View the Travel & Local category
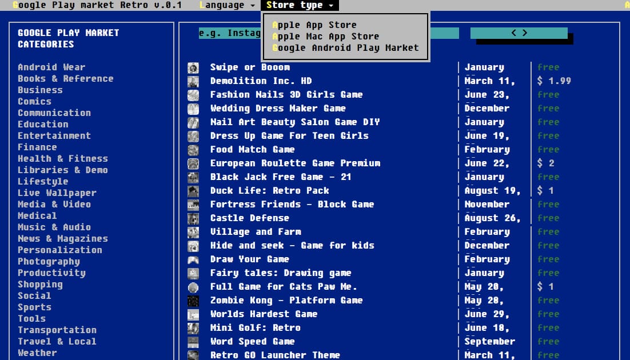 (x=57, y=342)
